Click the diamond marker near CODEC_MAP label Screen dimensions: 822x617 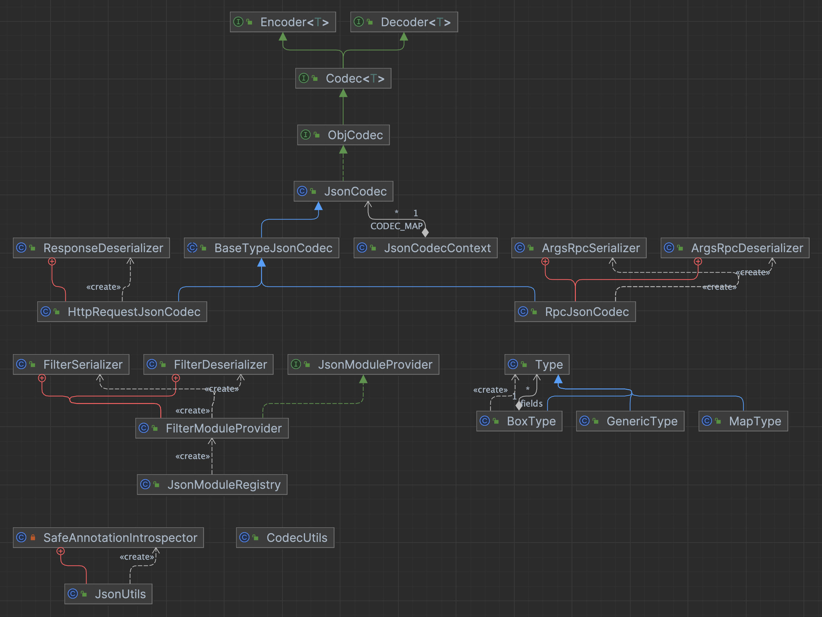coord(425,232)
